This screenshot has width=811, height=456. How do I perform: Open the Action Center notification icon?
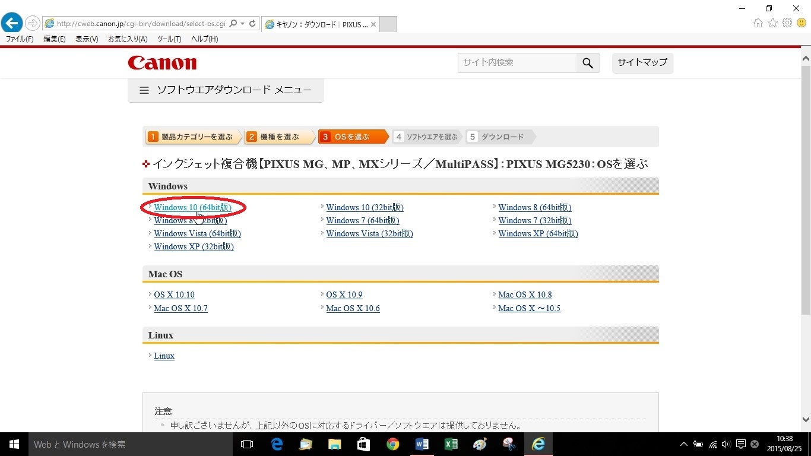[x=741, y=444]
